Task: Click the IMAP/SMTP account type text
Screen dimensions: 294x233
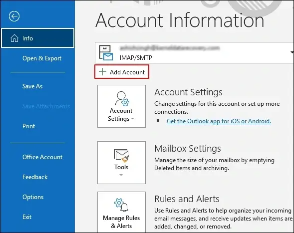Action: click(x=136, y=57)
